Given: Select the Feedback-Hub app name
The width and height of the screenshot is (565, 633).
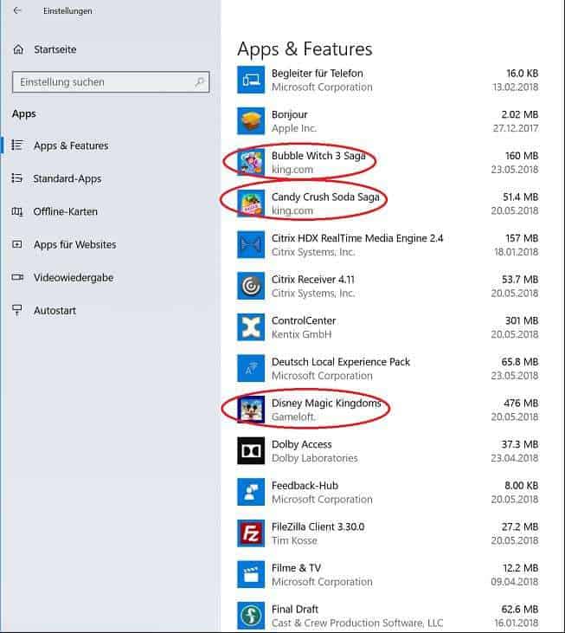Looking at the screenshot, I should pos(305,486).
